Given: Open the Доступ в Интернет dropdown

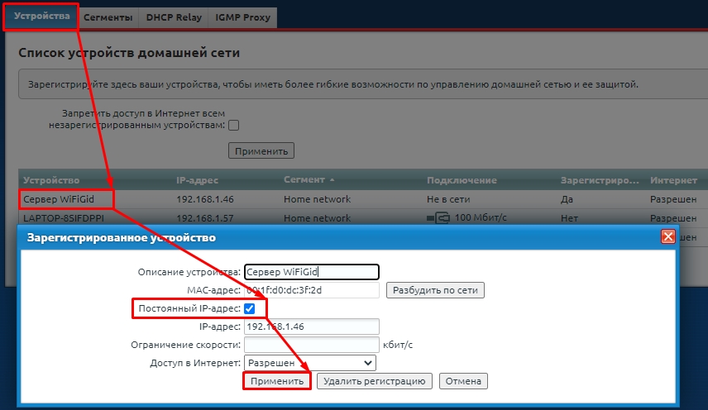Looking at the screenshot, I should 309,363.
